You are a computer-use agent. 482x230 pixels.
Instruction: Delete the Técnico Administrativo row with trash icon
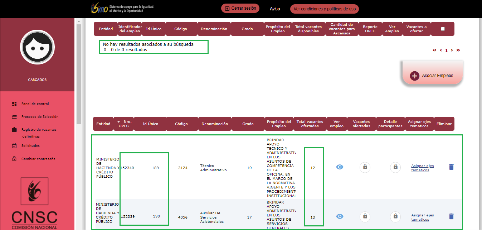pyautogui.click(x=451, y=167)
